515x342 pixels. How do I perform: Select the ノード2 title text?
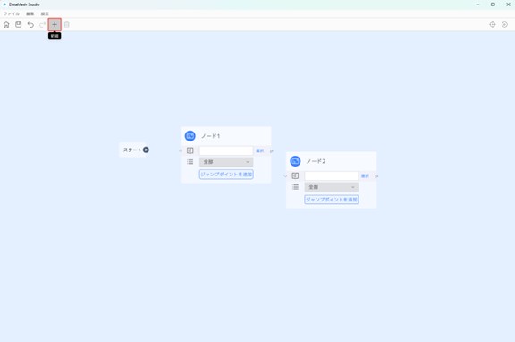[x=316, y=161]
